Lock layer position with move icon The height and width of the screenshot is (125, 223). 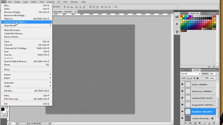click(194, 78)
